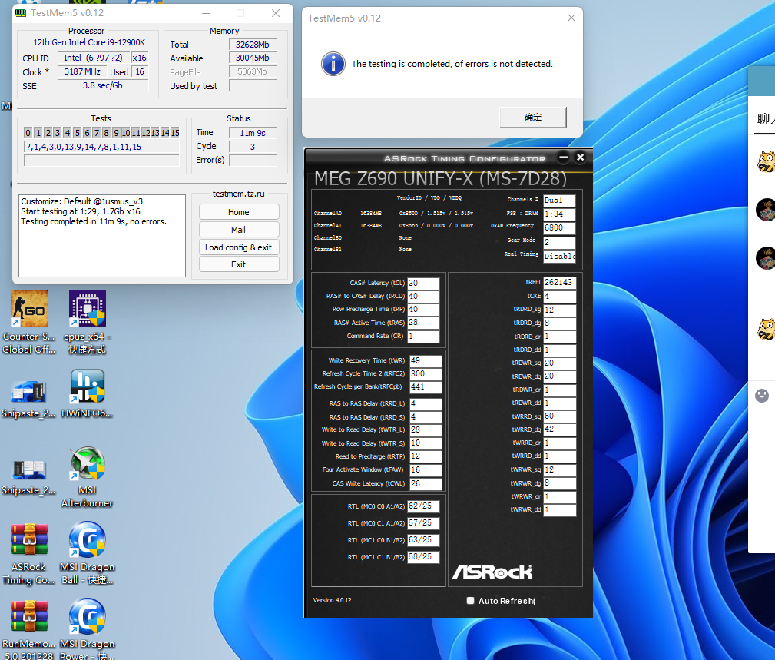Viewport: 775px width, 660px height.
Task: Click test number 0 in Tests row
Action: click(x=28, y=133)
